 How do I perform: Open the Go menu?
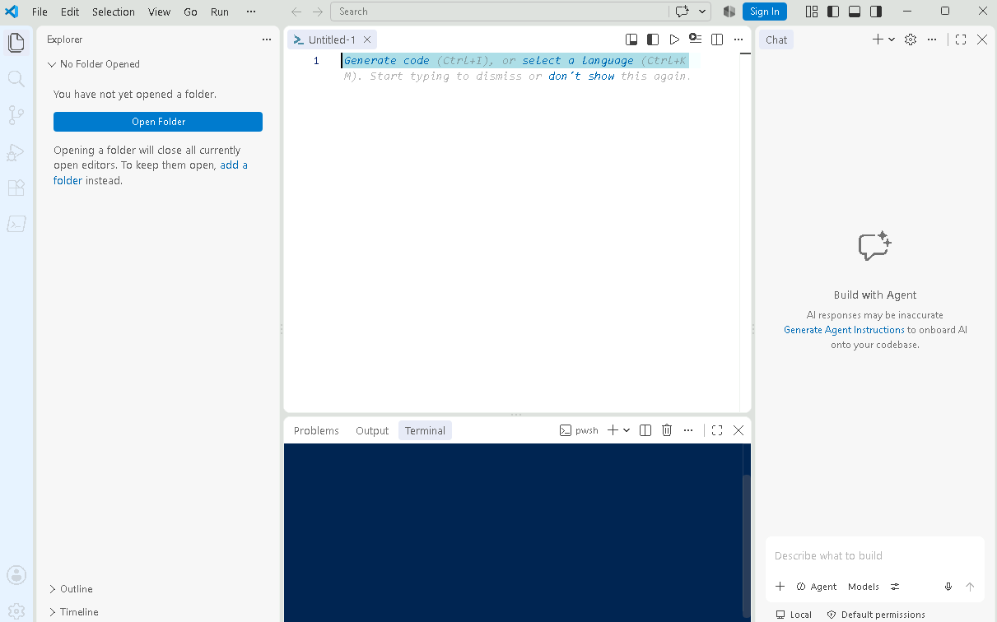tap(190, 12)
